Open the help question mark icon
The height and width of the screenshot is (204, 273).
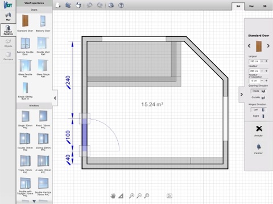pyautogui.click(x=121, y=5)
